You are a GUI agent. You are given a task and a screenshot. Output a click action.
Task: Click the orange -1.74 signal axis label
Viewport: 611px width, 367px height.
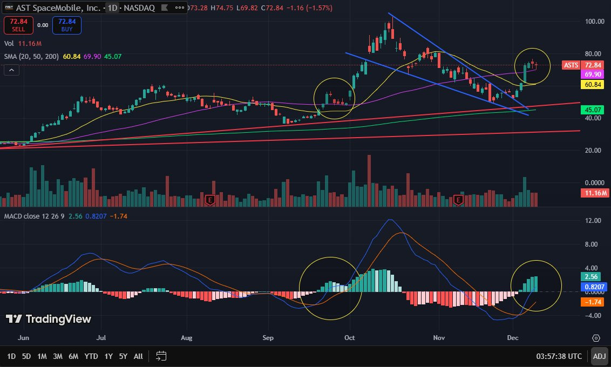pyautogui.click(x=592, y=302)
